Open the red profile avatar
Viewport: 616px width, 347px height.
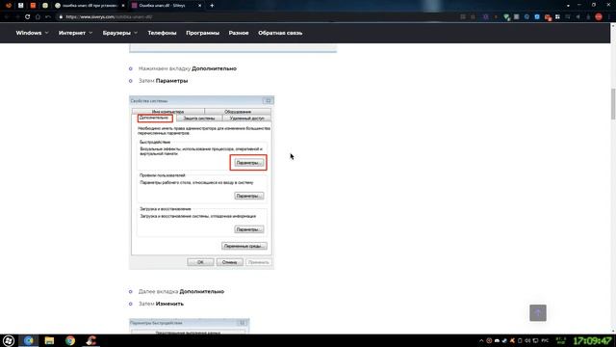point(599,16)
